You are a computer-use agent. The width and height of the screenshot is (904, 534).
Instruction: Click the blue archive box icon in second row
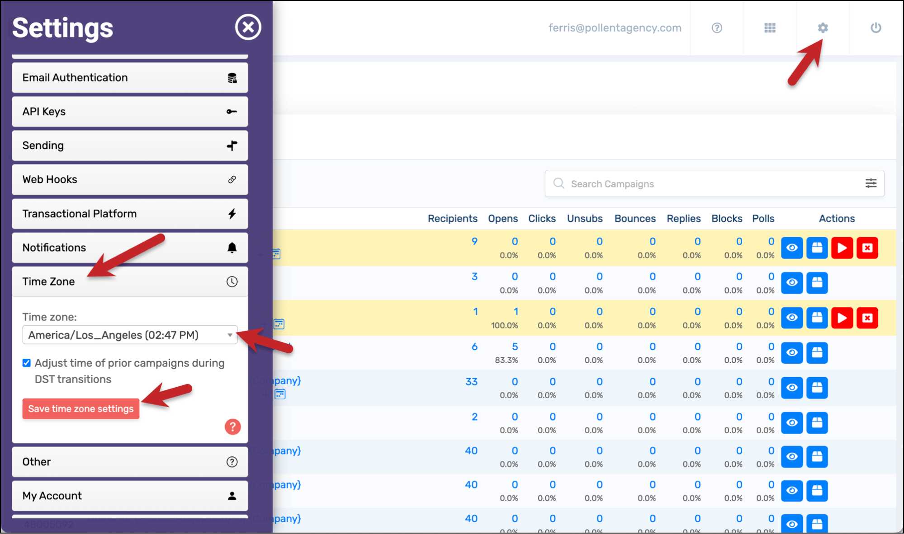coord(817,283)
